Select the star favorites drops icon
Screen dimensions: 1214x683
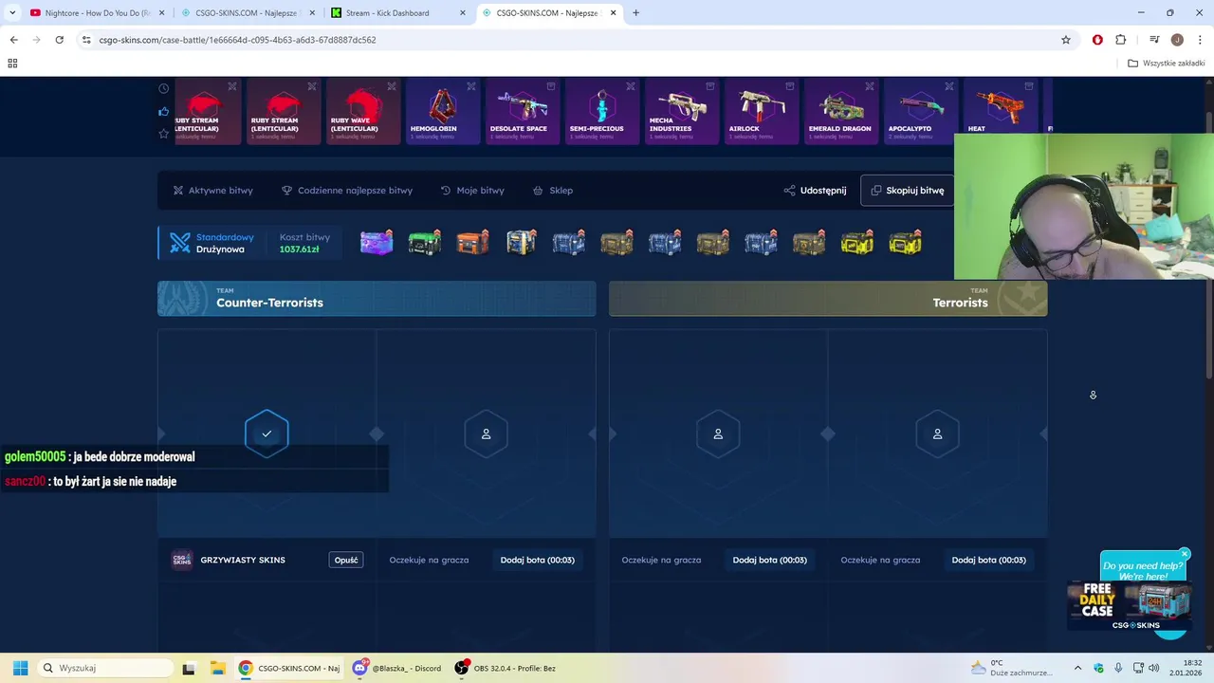tap(164, 134)
